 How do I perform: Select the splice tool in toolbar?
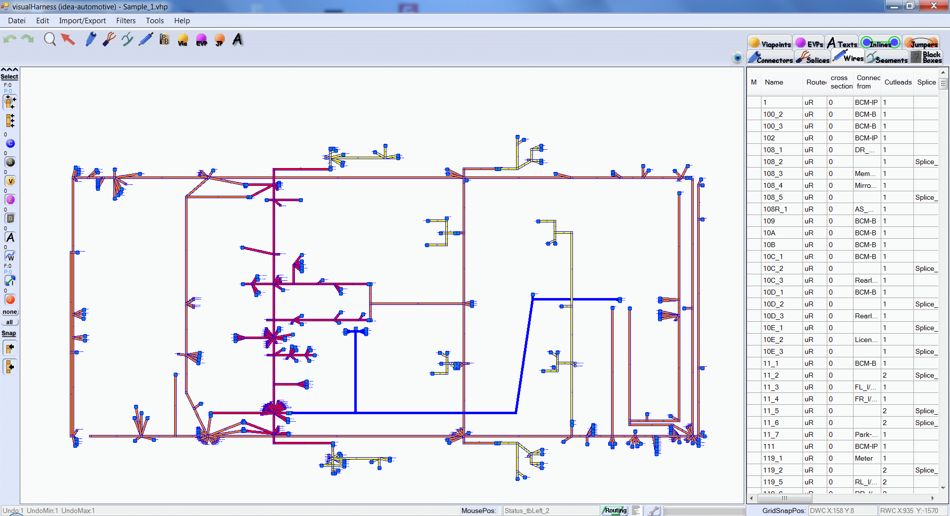click(109, 39)
